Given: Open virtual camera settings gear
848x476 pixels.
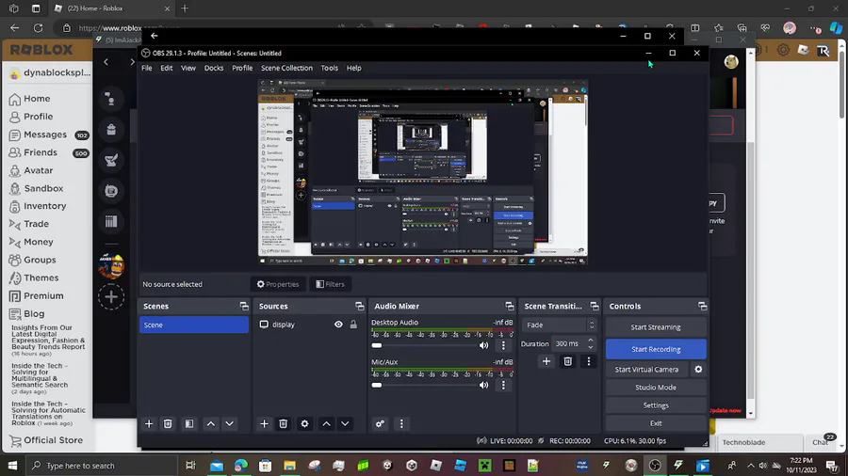Looking at the screenshot, I should pos(698,369).
